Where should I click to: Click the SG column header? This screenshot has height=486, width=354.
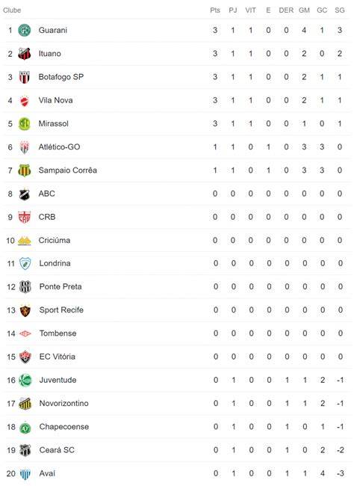coord(340,10)
